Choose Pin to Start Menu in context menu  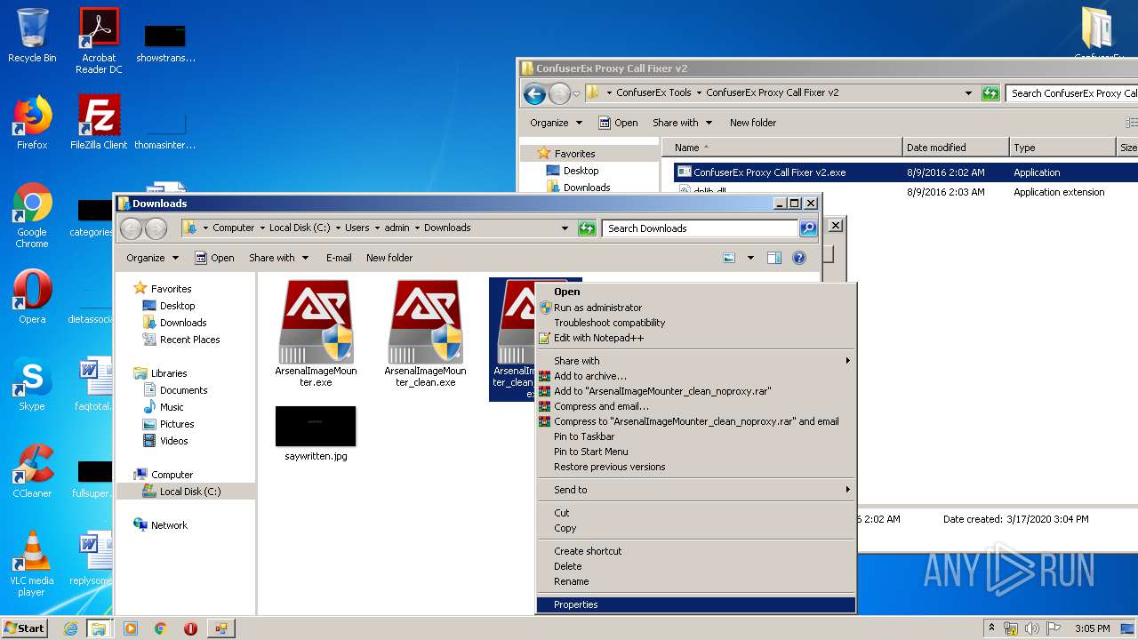coord(696,452)
